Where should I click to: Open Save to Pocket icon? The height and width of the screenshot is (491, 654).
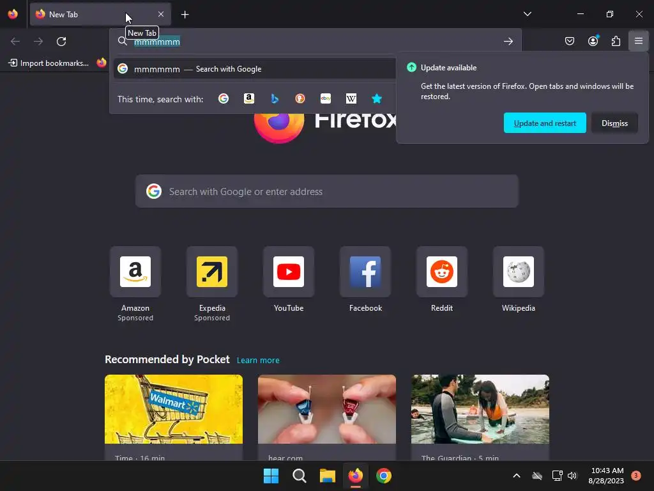tap(569, 41)
